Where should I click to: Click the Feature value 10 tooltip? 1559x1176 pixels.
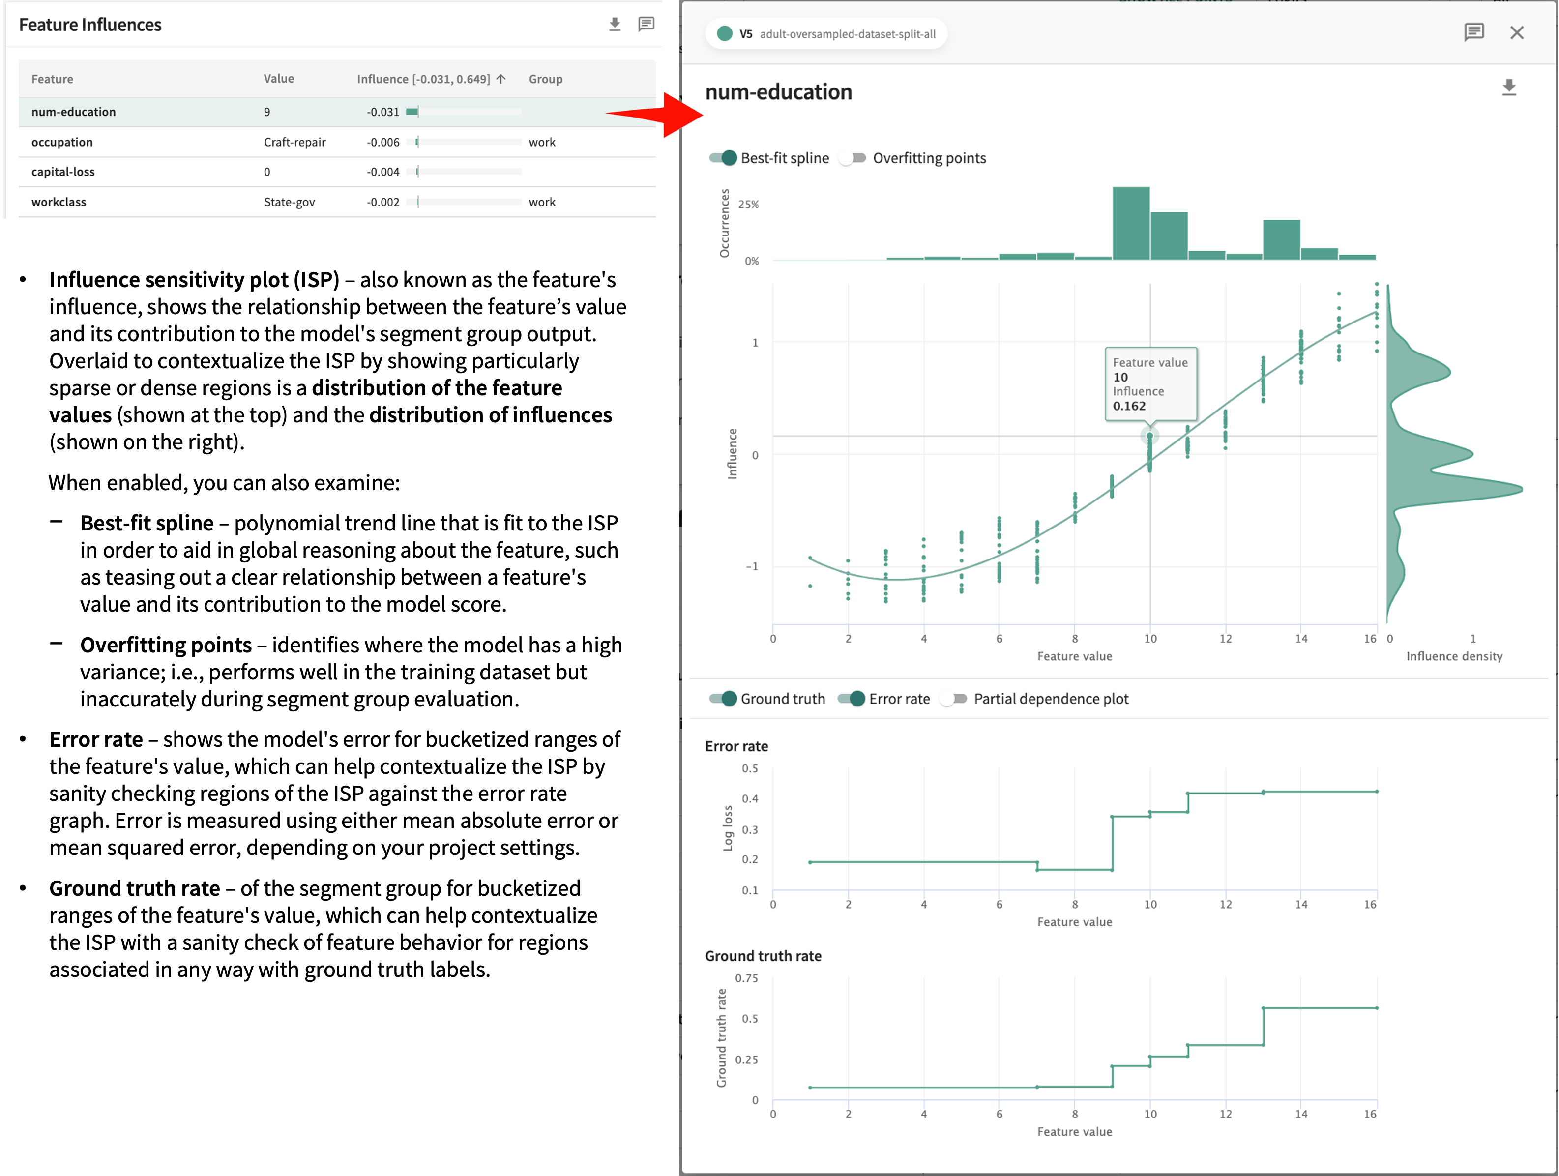click(x=1150, y=384)
